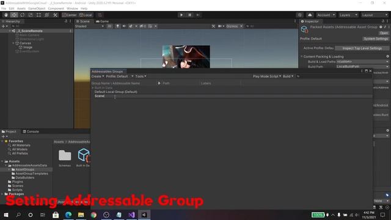391x220 pixels.
Task: Click the Pause button
Action: (x=189, y=15)
